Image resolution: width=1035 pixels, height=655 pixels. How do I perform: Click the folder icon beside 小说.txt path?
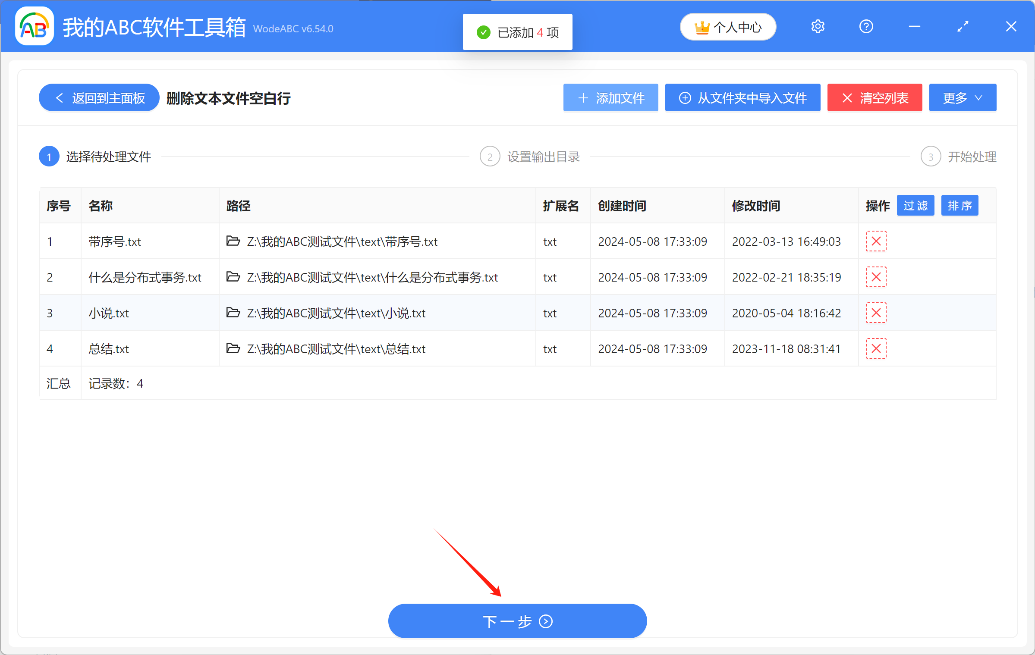233,313
